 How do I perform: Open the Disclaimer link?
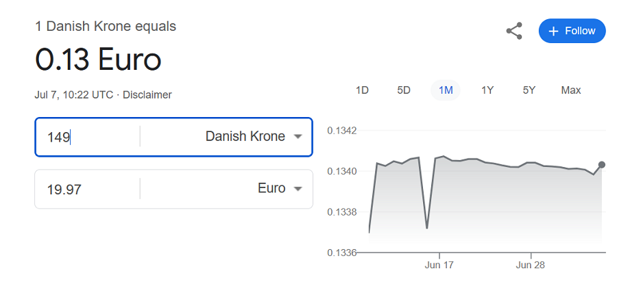coord(147,94)
